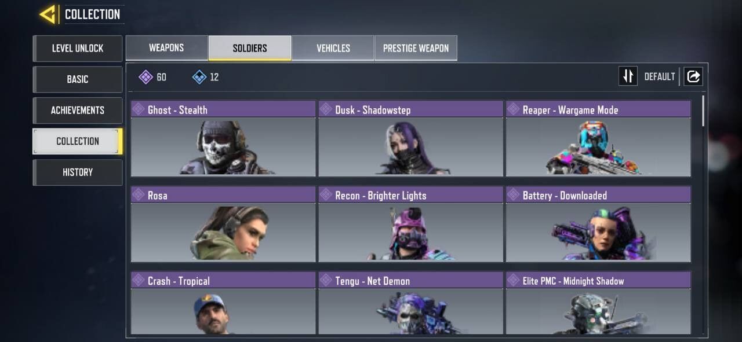The height and width of the screenshot is (342, 742).
Task: Click the rarity diamond beside Rosa
Action: pyautogui.click(x=139, y=195)
